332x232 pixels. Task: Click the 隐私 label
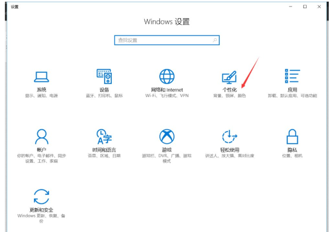tap(293, 150)
